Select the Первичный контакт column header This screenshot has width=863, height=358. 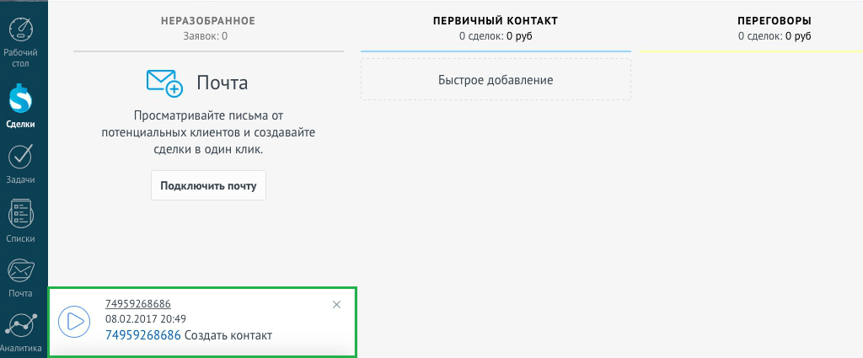(x=496, y=20)
